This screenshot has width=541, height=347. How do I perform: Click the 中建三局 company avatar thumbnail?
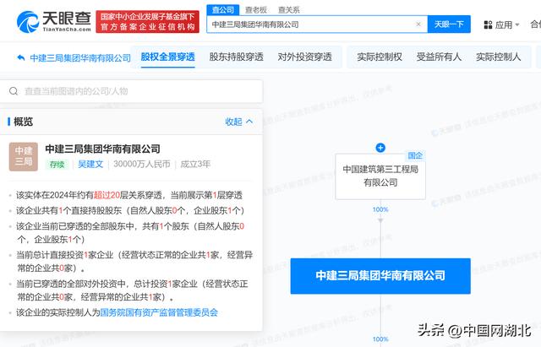[24, 157]
